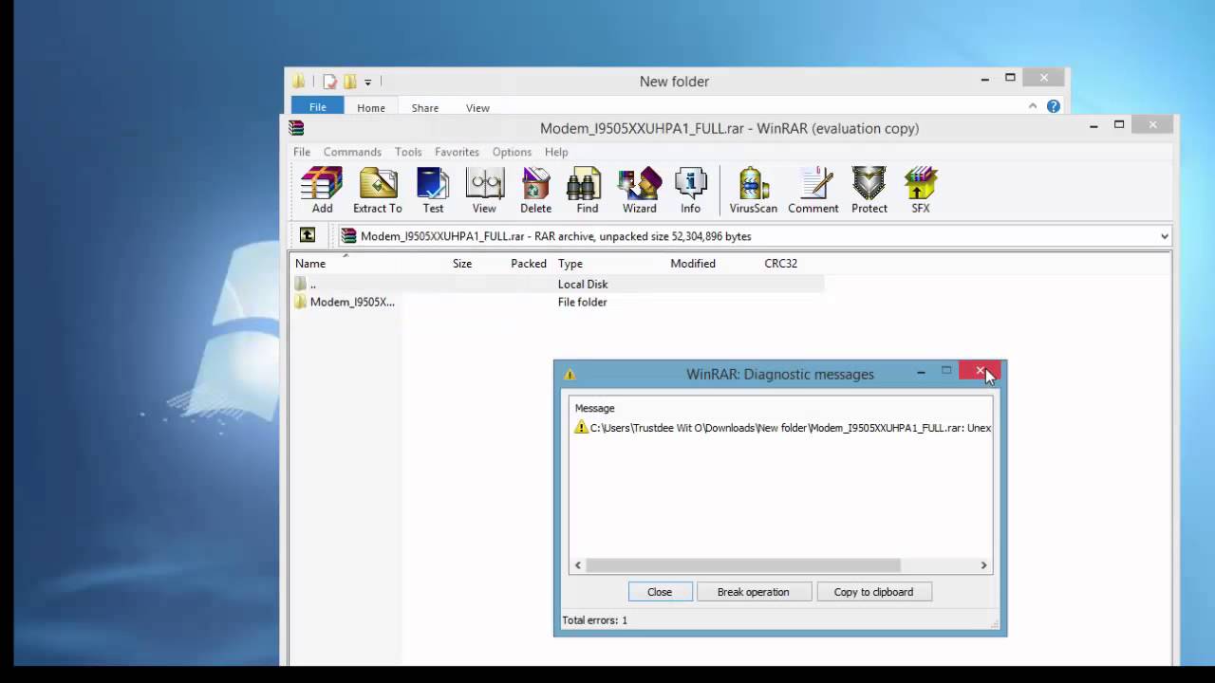The image size is (1215, 683).
Task: Click Break operation button
Action: click(x=754, y=592)
